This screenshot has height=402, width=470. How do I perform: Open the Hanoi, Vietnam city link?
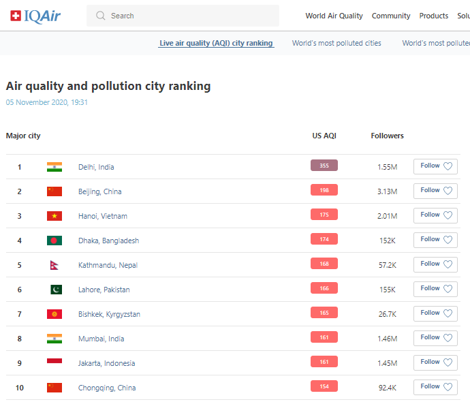tap(103, 216)
